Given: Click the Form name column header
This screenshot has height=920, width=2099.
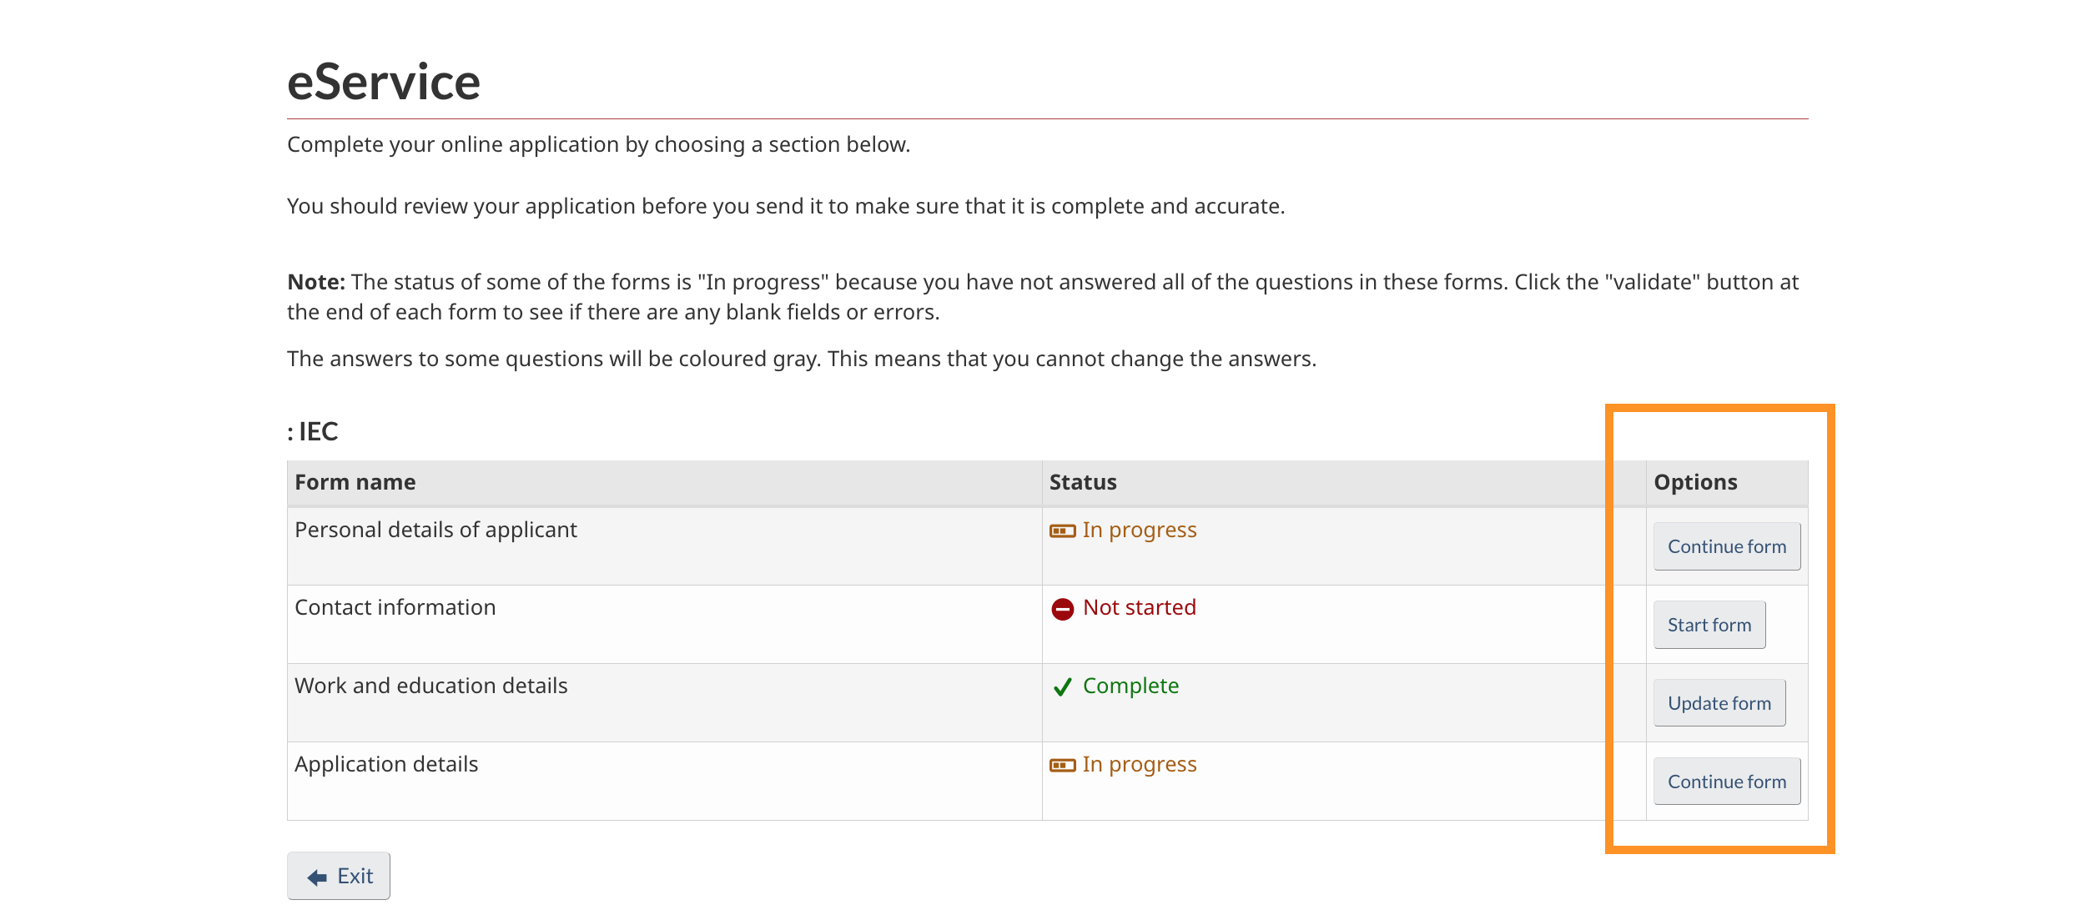Looking at the screenshot, I should point(355,482).
